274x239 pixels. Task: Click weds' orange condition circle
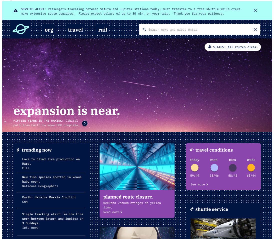pyautogui.click(x=251, y=167)
